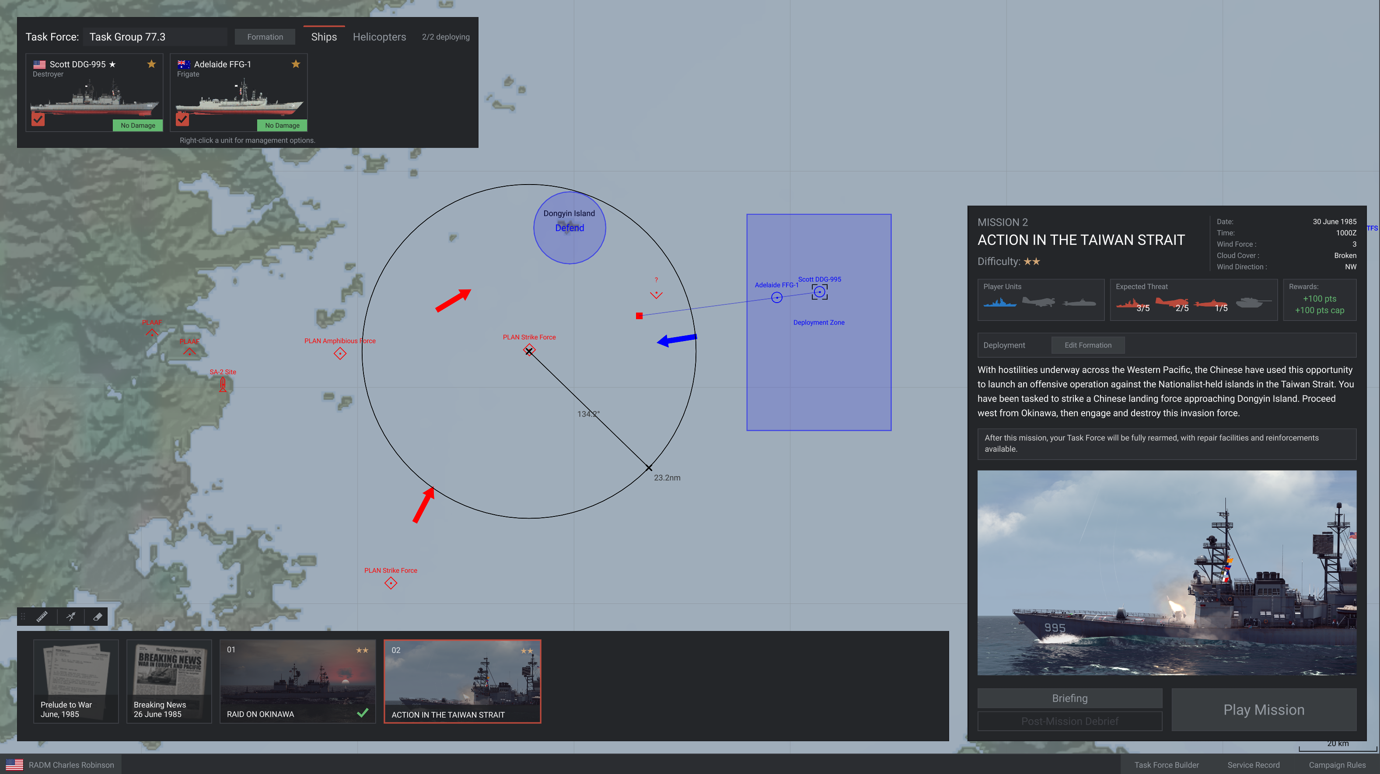Viewport: 1380px width, 774px height.
Task: Click the Dongyin Island Defend zone
Action: pyautogui.click(x=569, y=228)
